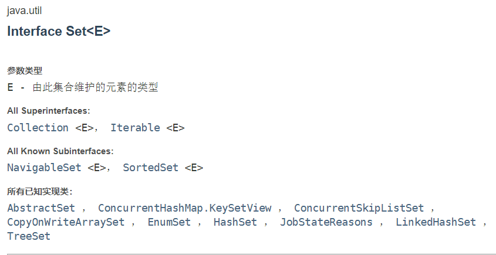This screenshot has width=496, height=255.
Task: Open the HashSet class link
Action: pyautogui.click(x=235, y=222)
